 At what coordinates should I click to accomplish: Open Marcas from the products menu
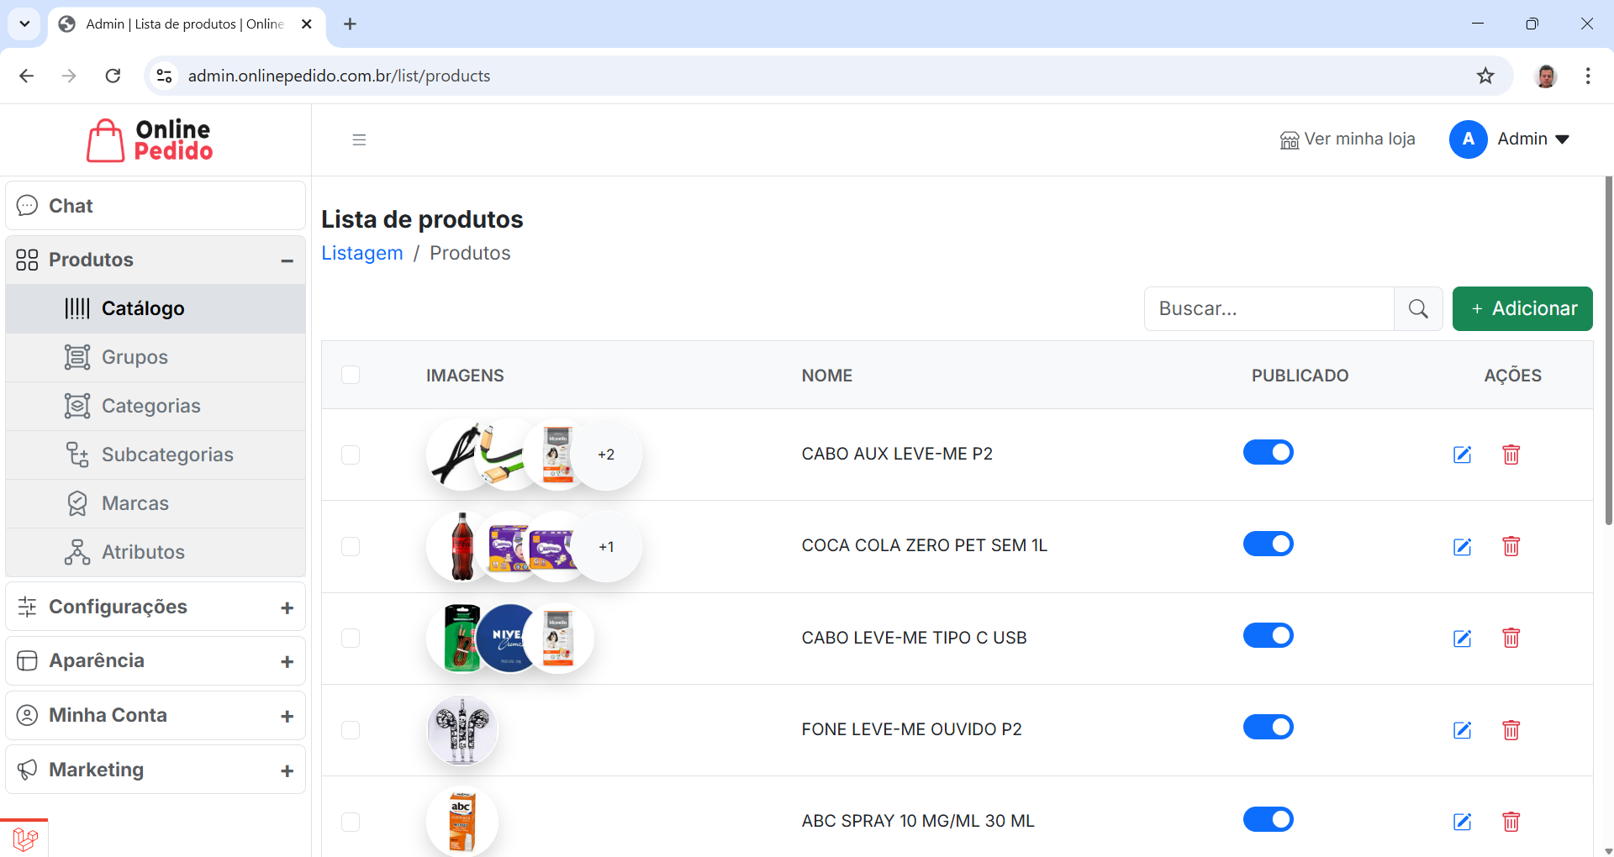pyautogui.click(x=135, y=502)
